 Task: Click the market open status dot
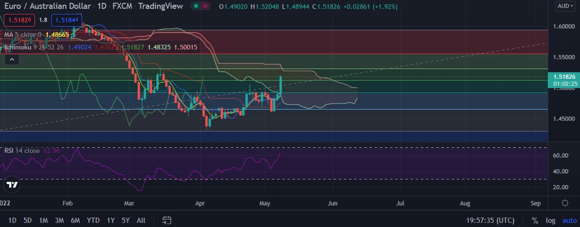pyautogui.click(x=197, y=6)
